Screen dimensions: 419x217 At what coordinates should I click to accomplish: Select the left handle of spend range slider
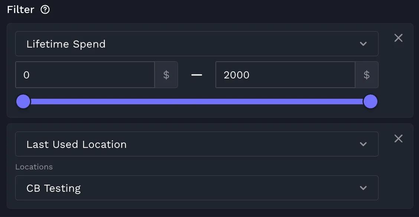click(23, 101)
